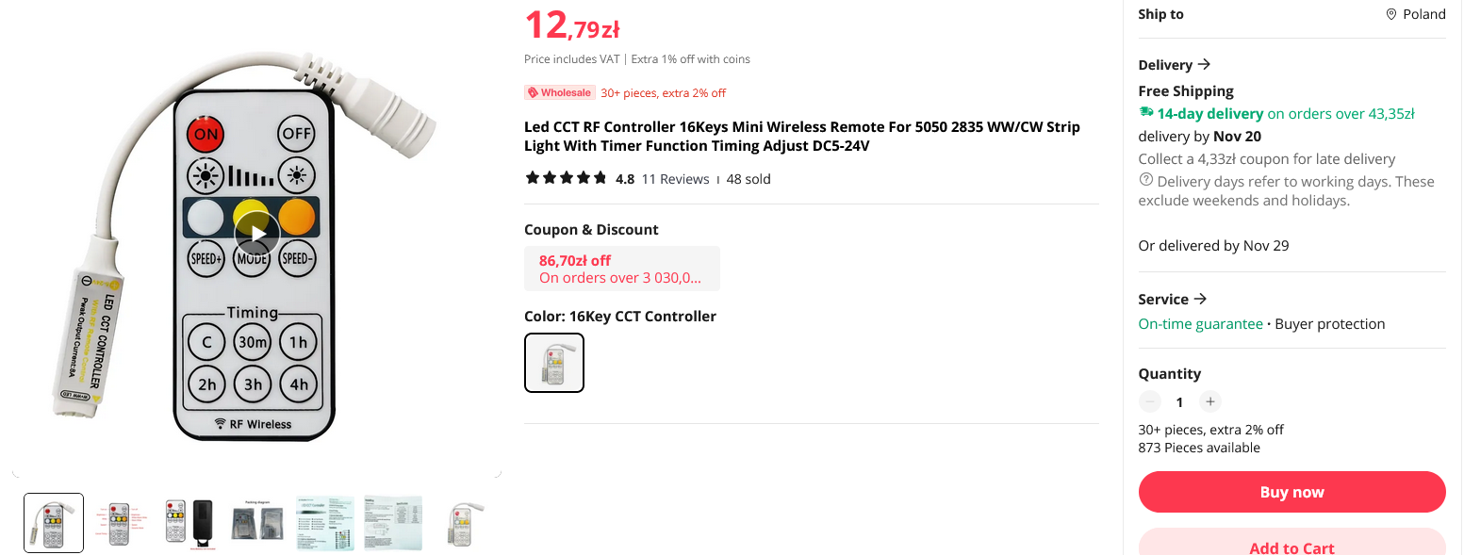This screenshot has height=555, width=1464.
Task: Click the quantity input field
Action: (1179, 402)
